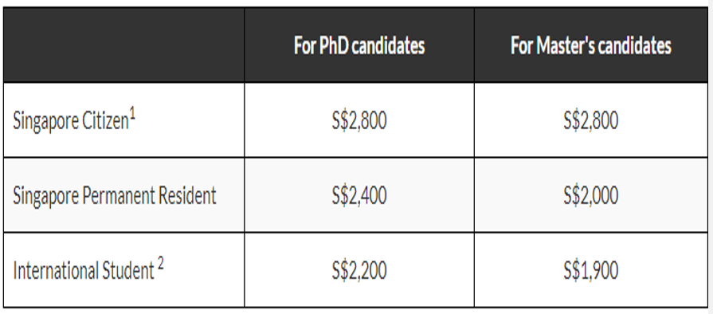This screenshot has width=713, height=314.
Task: Click the For PhD candidates column header
Action: (359, 46)
